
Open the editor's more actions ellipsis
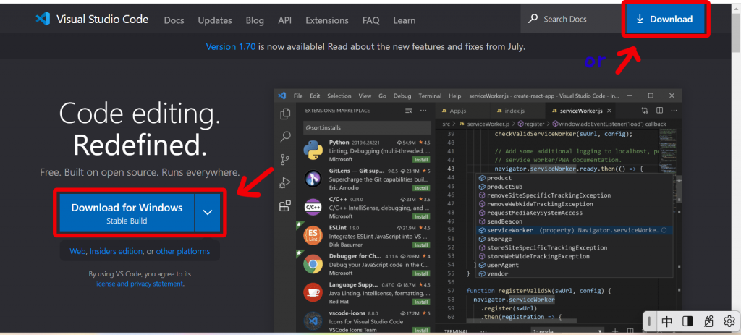point(674,111)
